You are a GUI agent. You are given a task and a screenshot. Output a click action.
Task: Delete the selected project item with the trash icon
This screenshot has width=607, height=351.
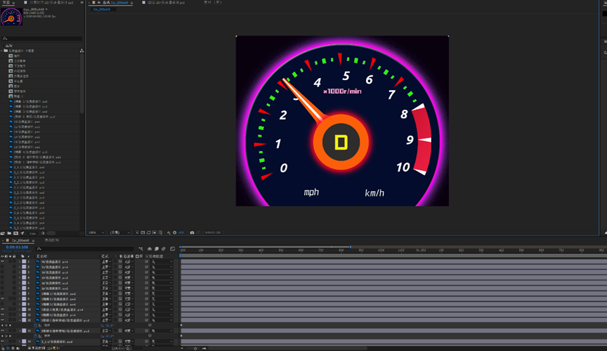(x=43, y=234)
